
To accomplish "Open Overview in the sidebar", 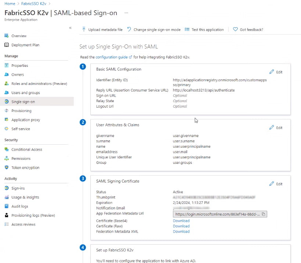I will point(19,36).
